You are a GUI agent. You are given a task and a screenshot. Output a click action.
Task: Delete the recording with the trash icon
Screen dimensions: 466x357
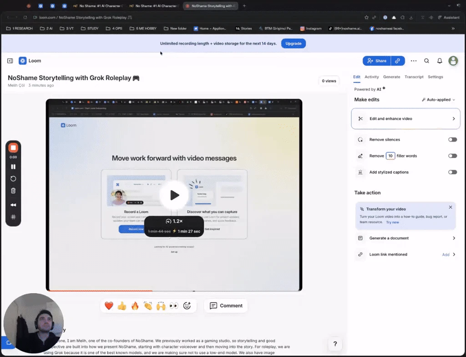click(x=13, y=191)
